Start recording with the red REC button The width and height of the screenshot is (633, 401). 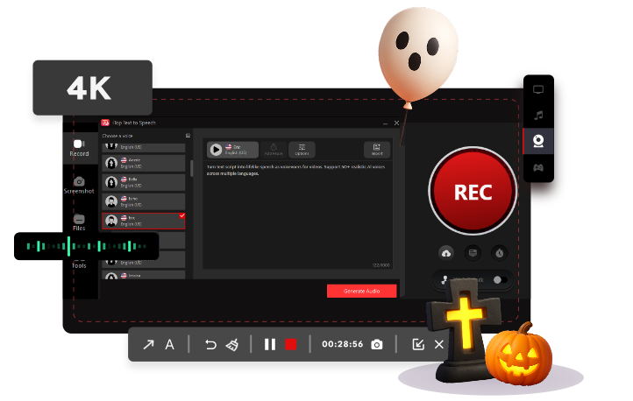pyautogui.click(x=473, y=191)
